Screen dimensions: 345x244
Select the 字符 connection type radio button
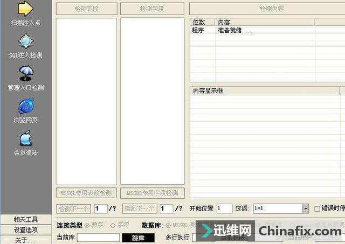(x=113, y=225)
